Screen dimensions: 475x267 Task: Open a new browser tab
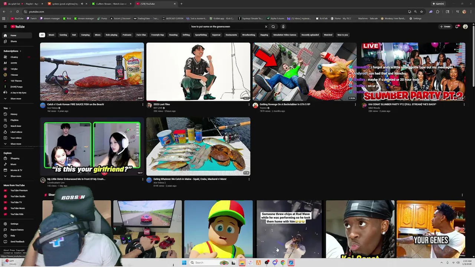point(181,4)
